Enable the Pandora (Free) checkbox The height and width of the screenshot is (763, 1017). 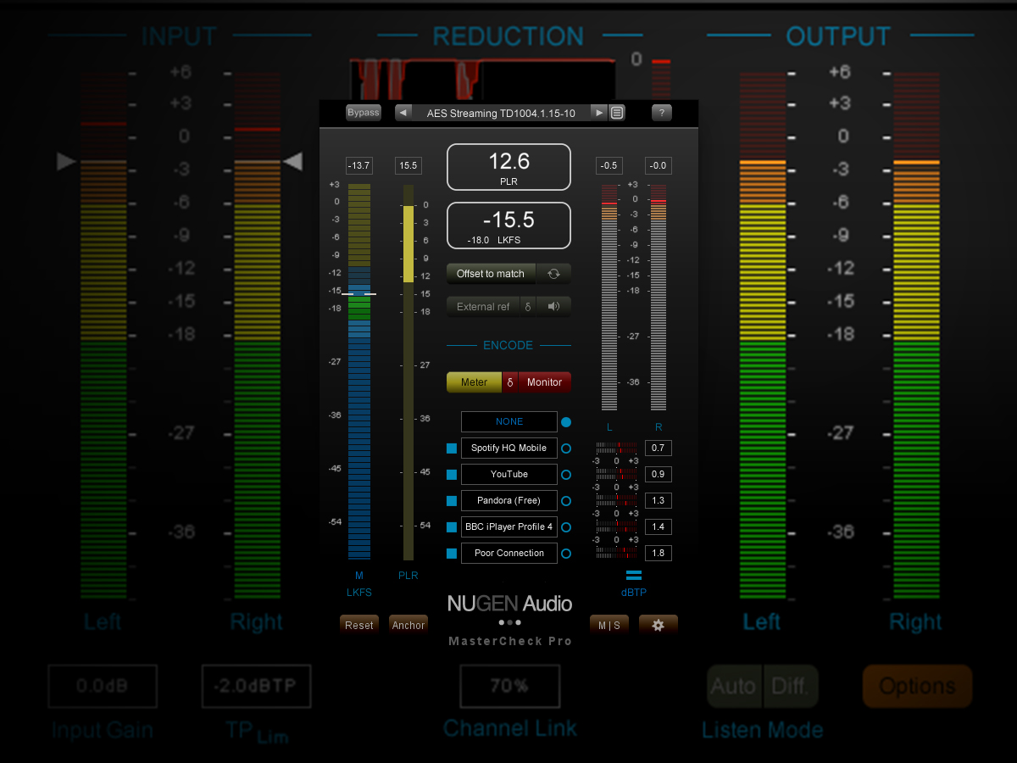(x=451, y=500)
